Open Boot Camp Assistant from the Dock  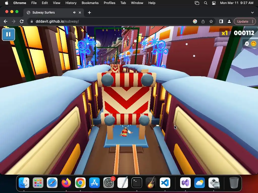click(x=214, y=183)
